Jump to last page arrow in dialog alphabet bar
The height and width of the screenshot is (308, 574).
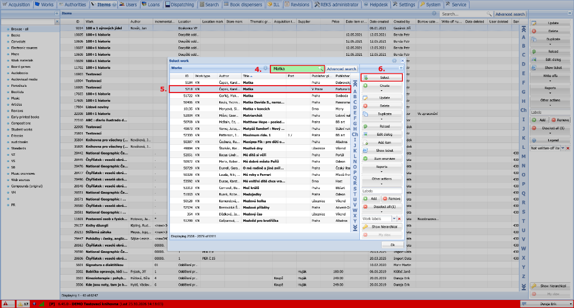point(355,228)
